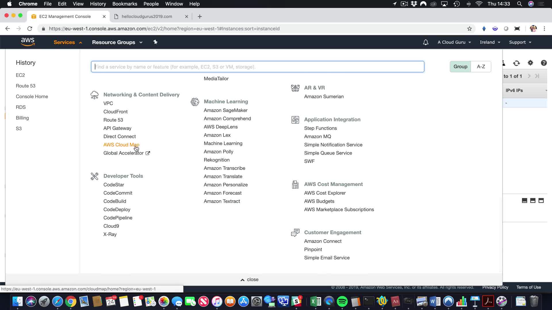Switch service list to A-Z view
Viewport: 552px width, 310px height.
click(x=481, y=67)
